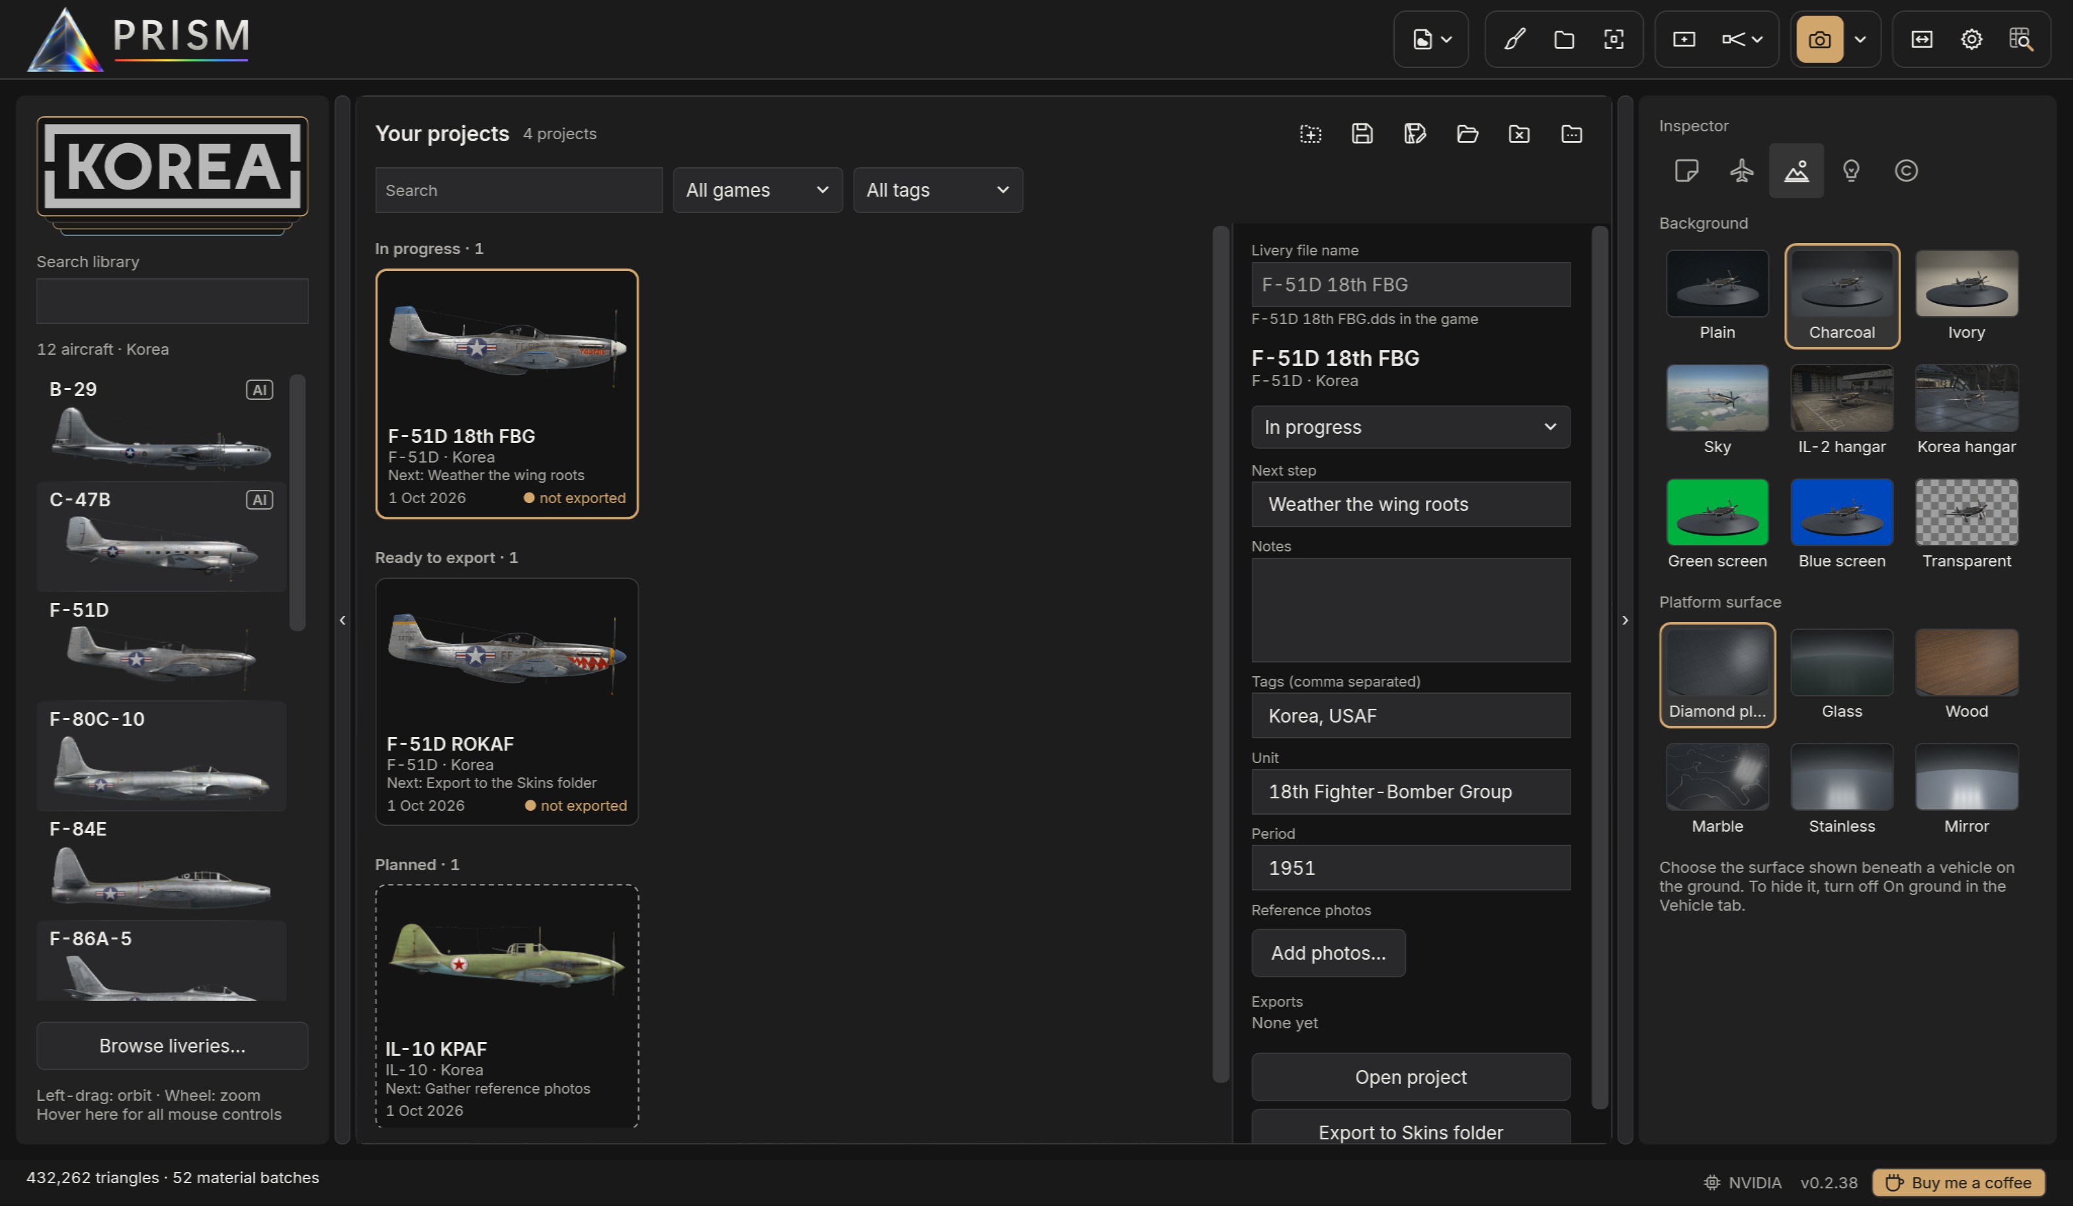
Task: Open the copyright tab in Inspector
Action: 1906,171
